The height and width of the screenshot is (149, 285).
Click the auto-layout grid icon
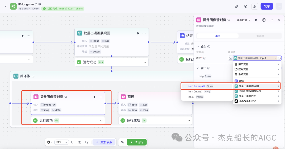80,142
